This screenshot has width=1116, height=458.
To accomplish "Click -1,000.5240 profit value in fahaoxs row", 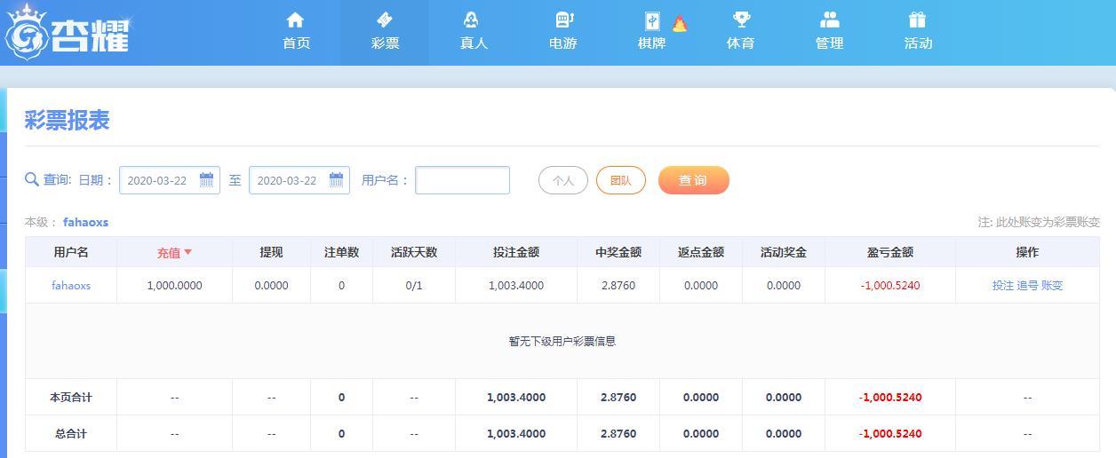I will 890,286.
